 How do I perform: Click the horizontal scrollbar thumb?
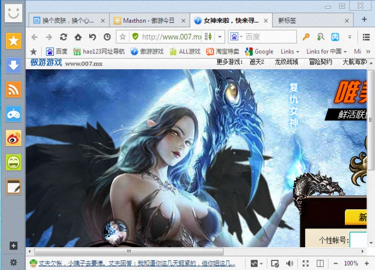coord(129,251)
